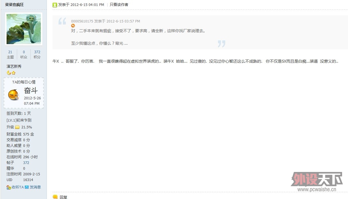Click the 发消息 envelope icon
Viewport: 348px width, 199px height.
pos(27,187)
